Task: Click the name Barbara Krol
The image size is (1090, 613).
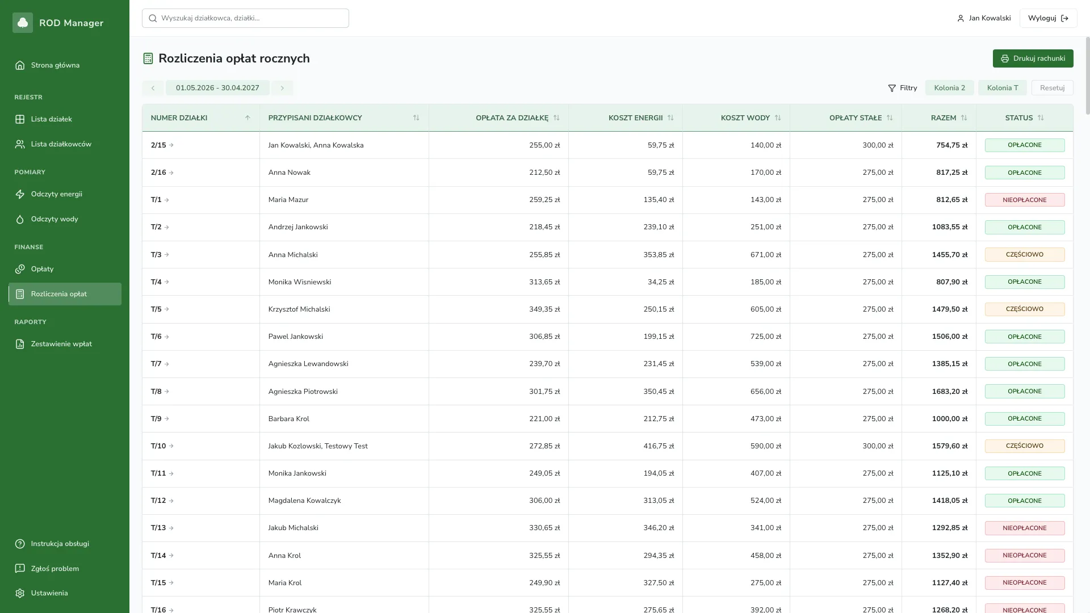Action: click(288, 419)
